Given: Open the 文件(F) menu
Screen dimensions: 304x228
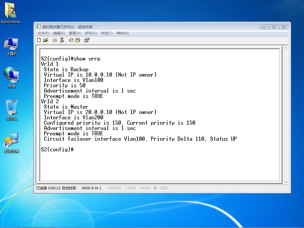Looking at the screenshot, I should pyautogui.click(x=43, y=33).
